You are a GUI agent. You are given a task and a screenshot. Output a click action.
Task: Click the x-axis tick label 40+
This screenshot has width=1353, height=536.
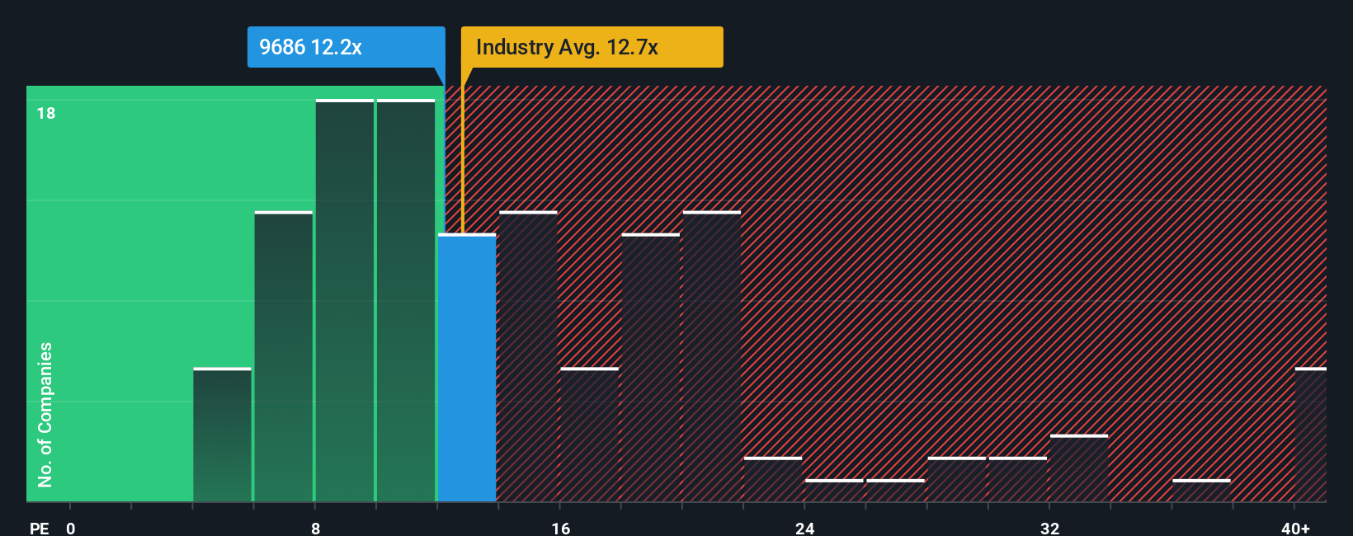pyautogui.click(x=1295, y=528)
